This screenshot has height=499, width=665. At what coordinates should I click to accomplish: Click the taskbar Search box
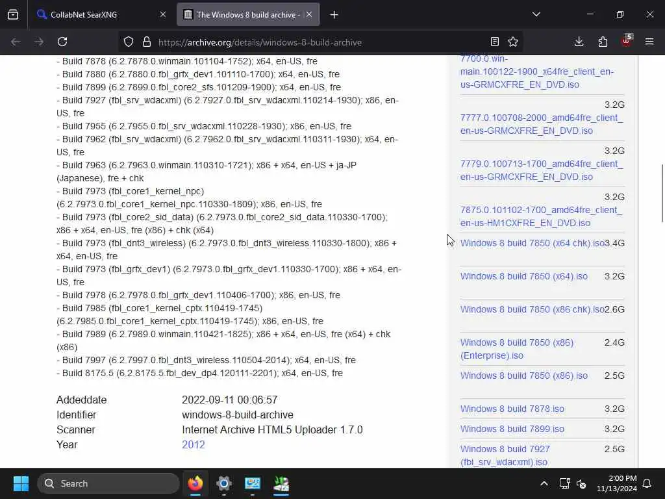[x=108, y=483]
